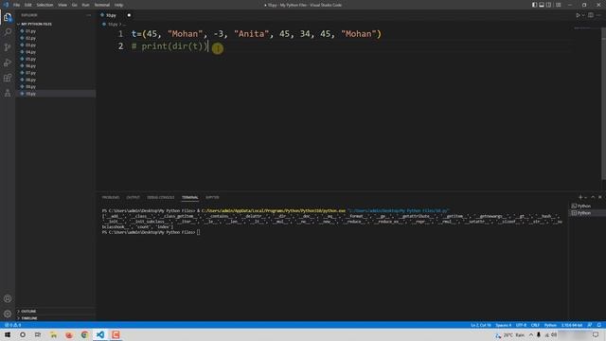606x341 pixels.
Task: Open the Help menu
Action: click(x=118, y=5)
